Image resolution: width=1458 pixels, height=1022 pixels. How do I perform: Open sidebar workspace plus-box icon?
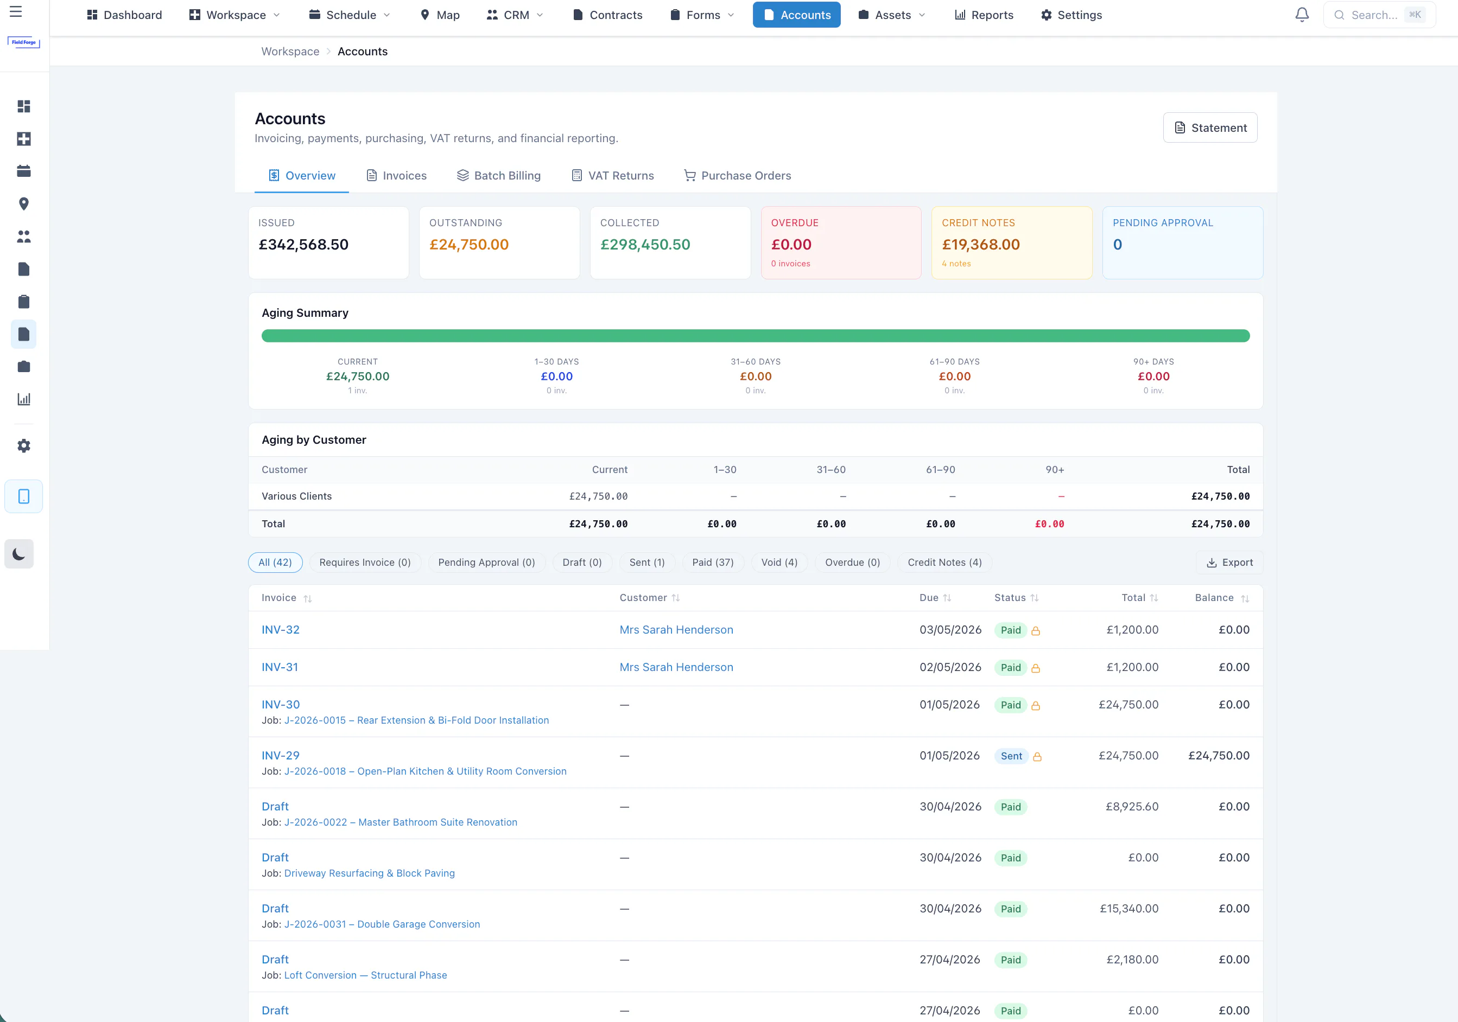pos(23,139)
